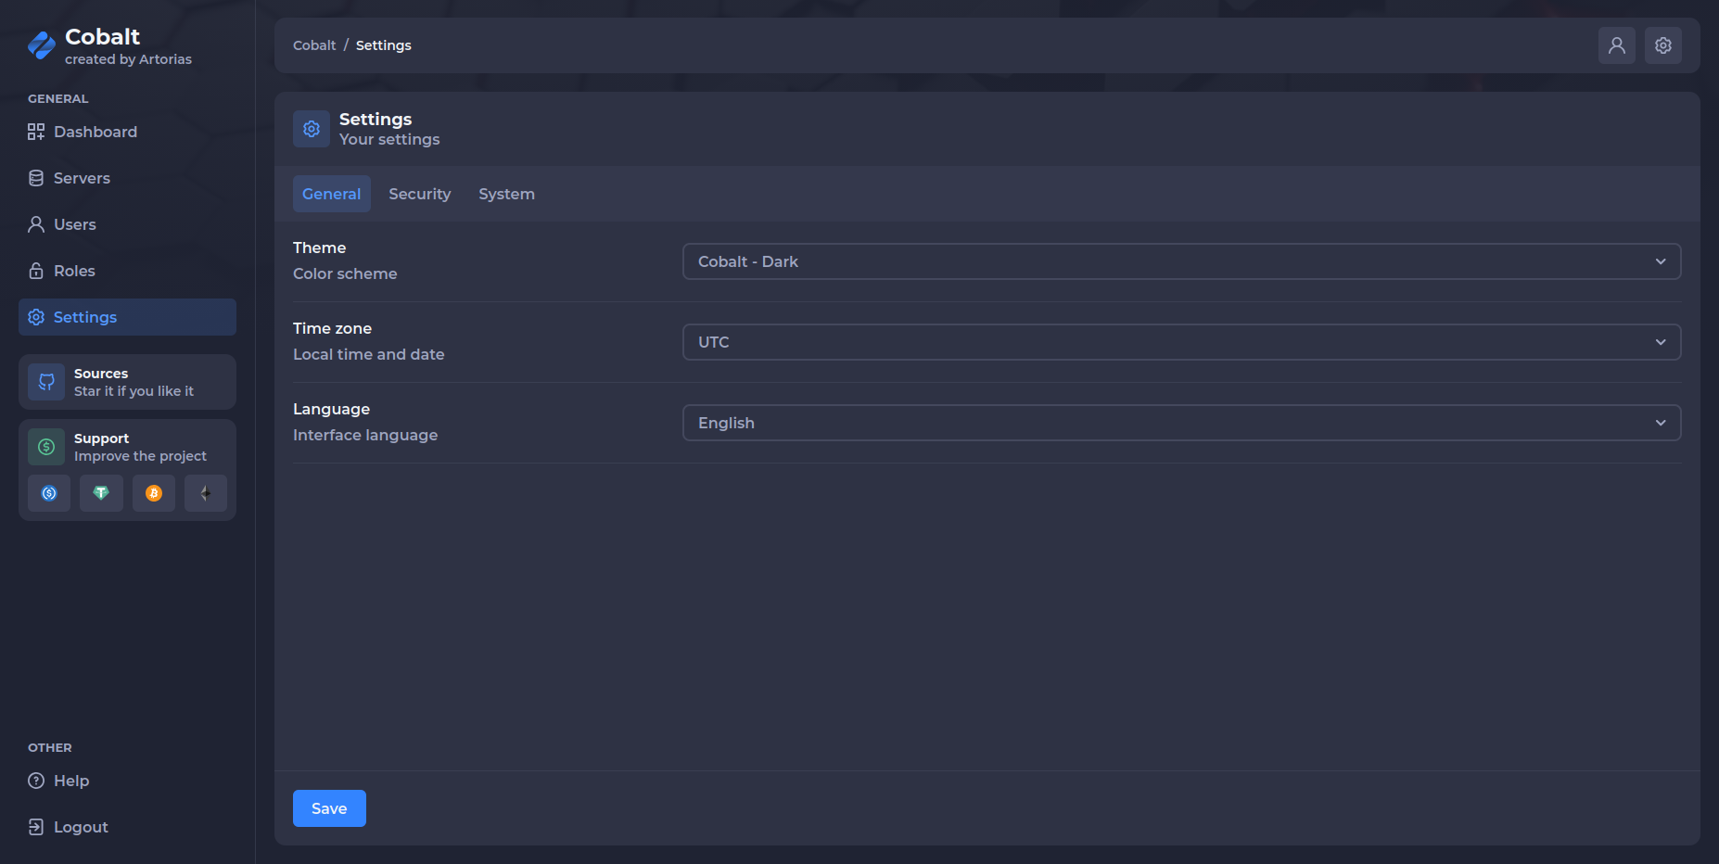This screenshot has width=1719, height=864.
Task: Click the Cobalt breadcrumb link
Action: (x=314, y=45)
